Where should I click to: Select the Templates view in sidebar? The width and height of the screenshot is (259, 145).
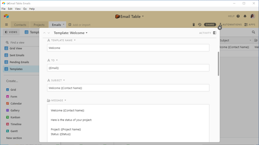pos(21,69)
